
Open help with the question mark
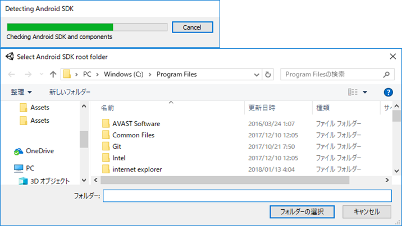coord(388,92)
